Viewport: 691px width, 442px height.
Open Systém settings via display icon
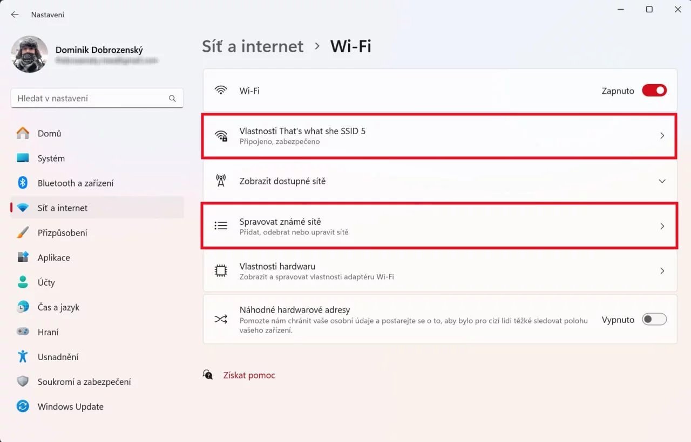pyautogui.click(x=22, y=158)
